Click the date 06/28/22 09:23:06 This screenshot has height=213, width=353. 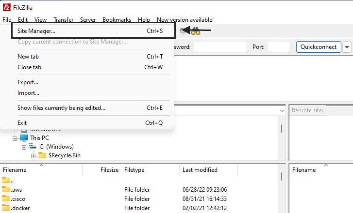(x=204, y=190)
